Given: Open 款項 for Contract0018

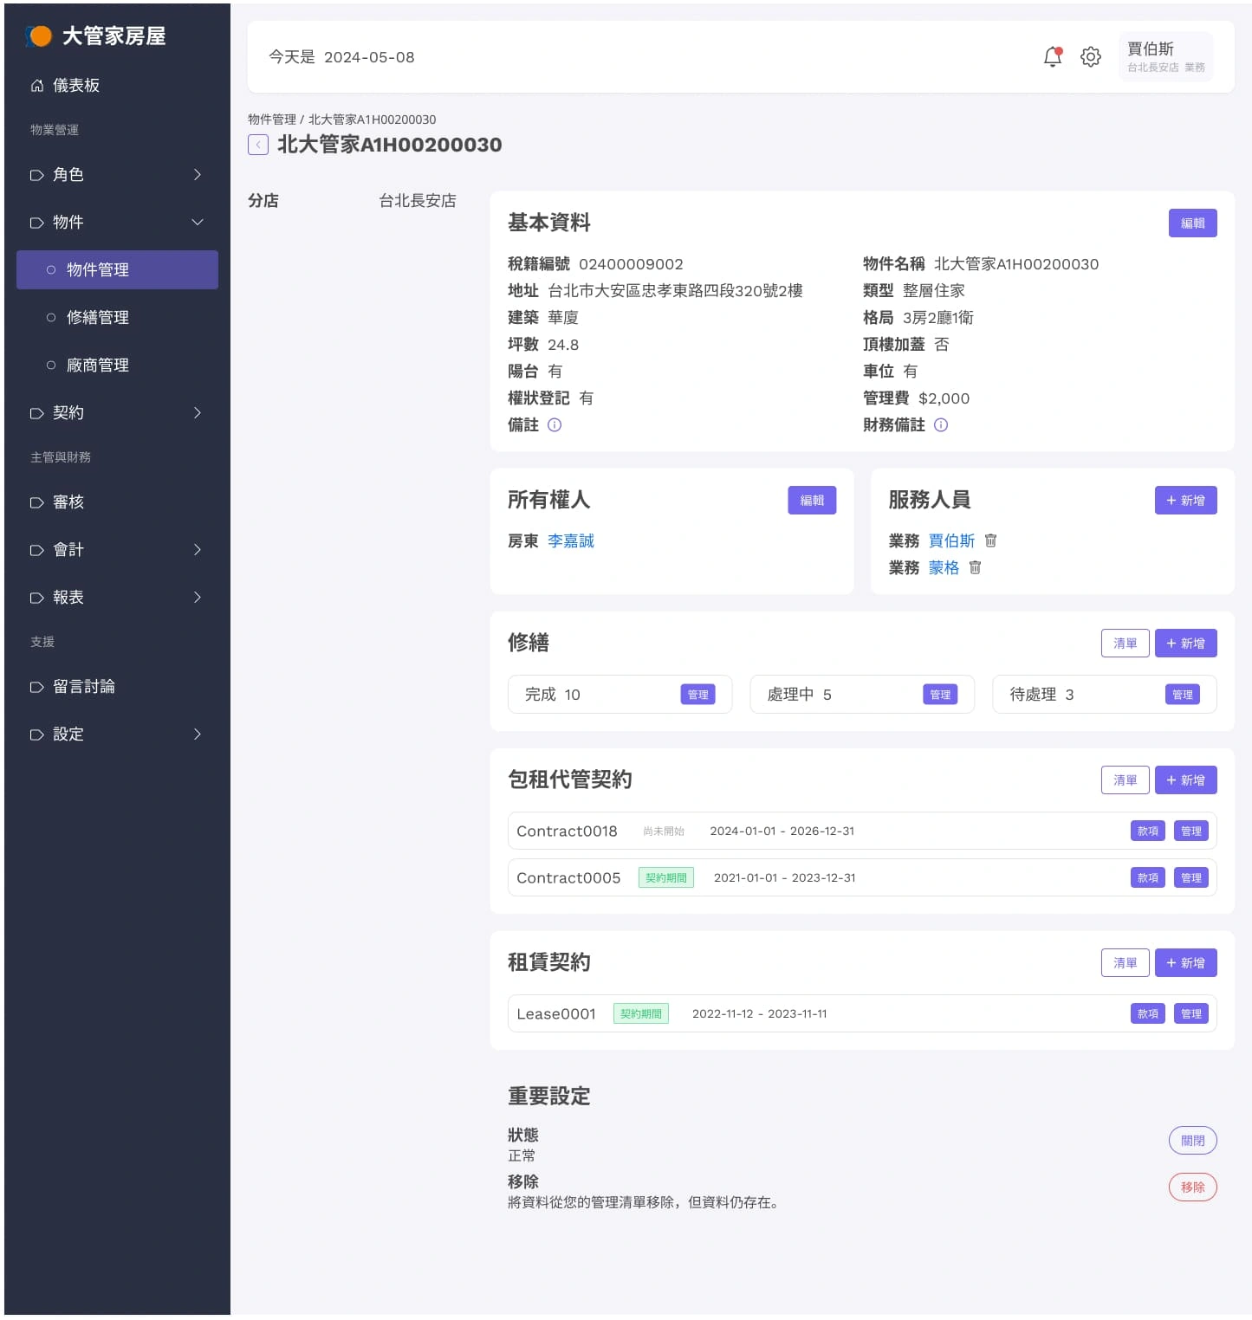Looking at the screenshot, I should 1147,830.
